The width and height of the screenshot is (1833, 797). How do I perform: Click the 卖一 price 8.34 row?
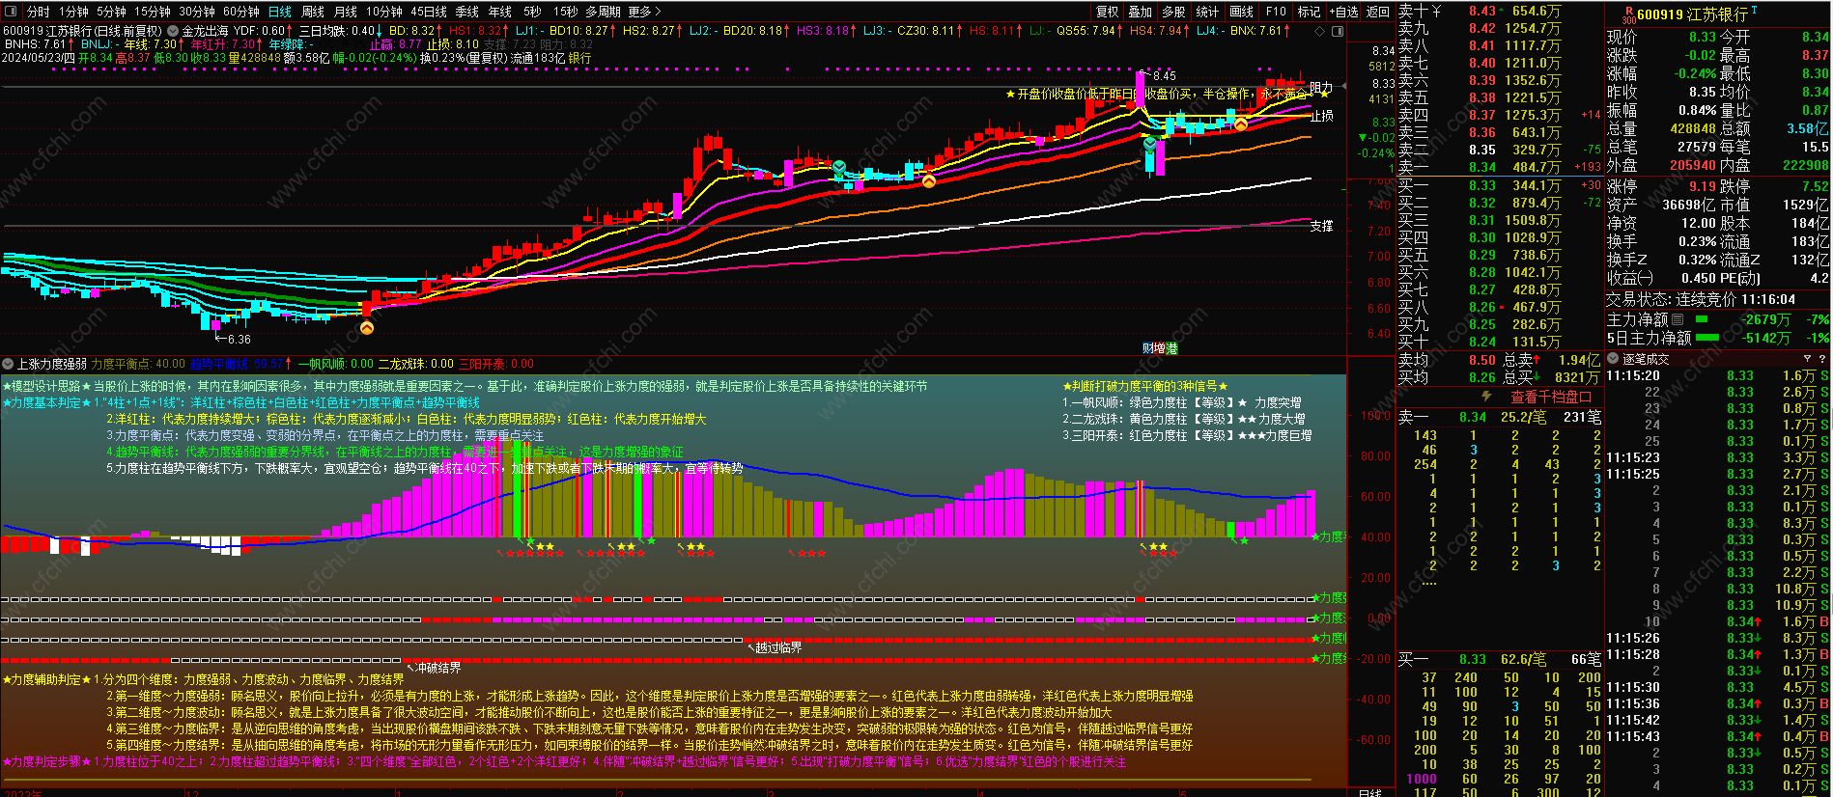[1499, 167]
